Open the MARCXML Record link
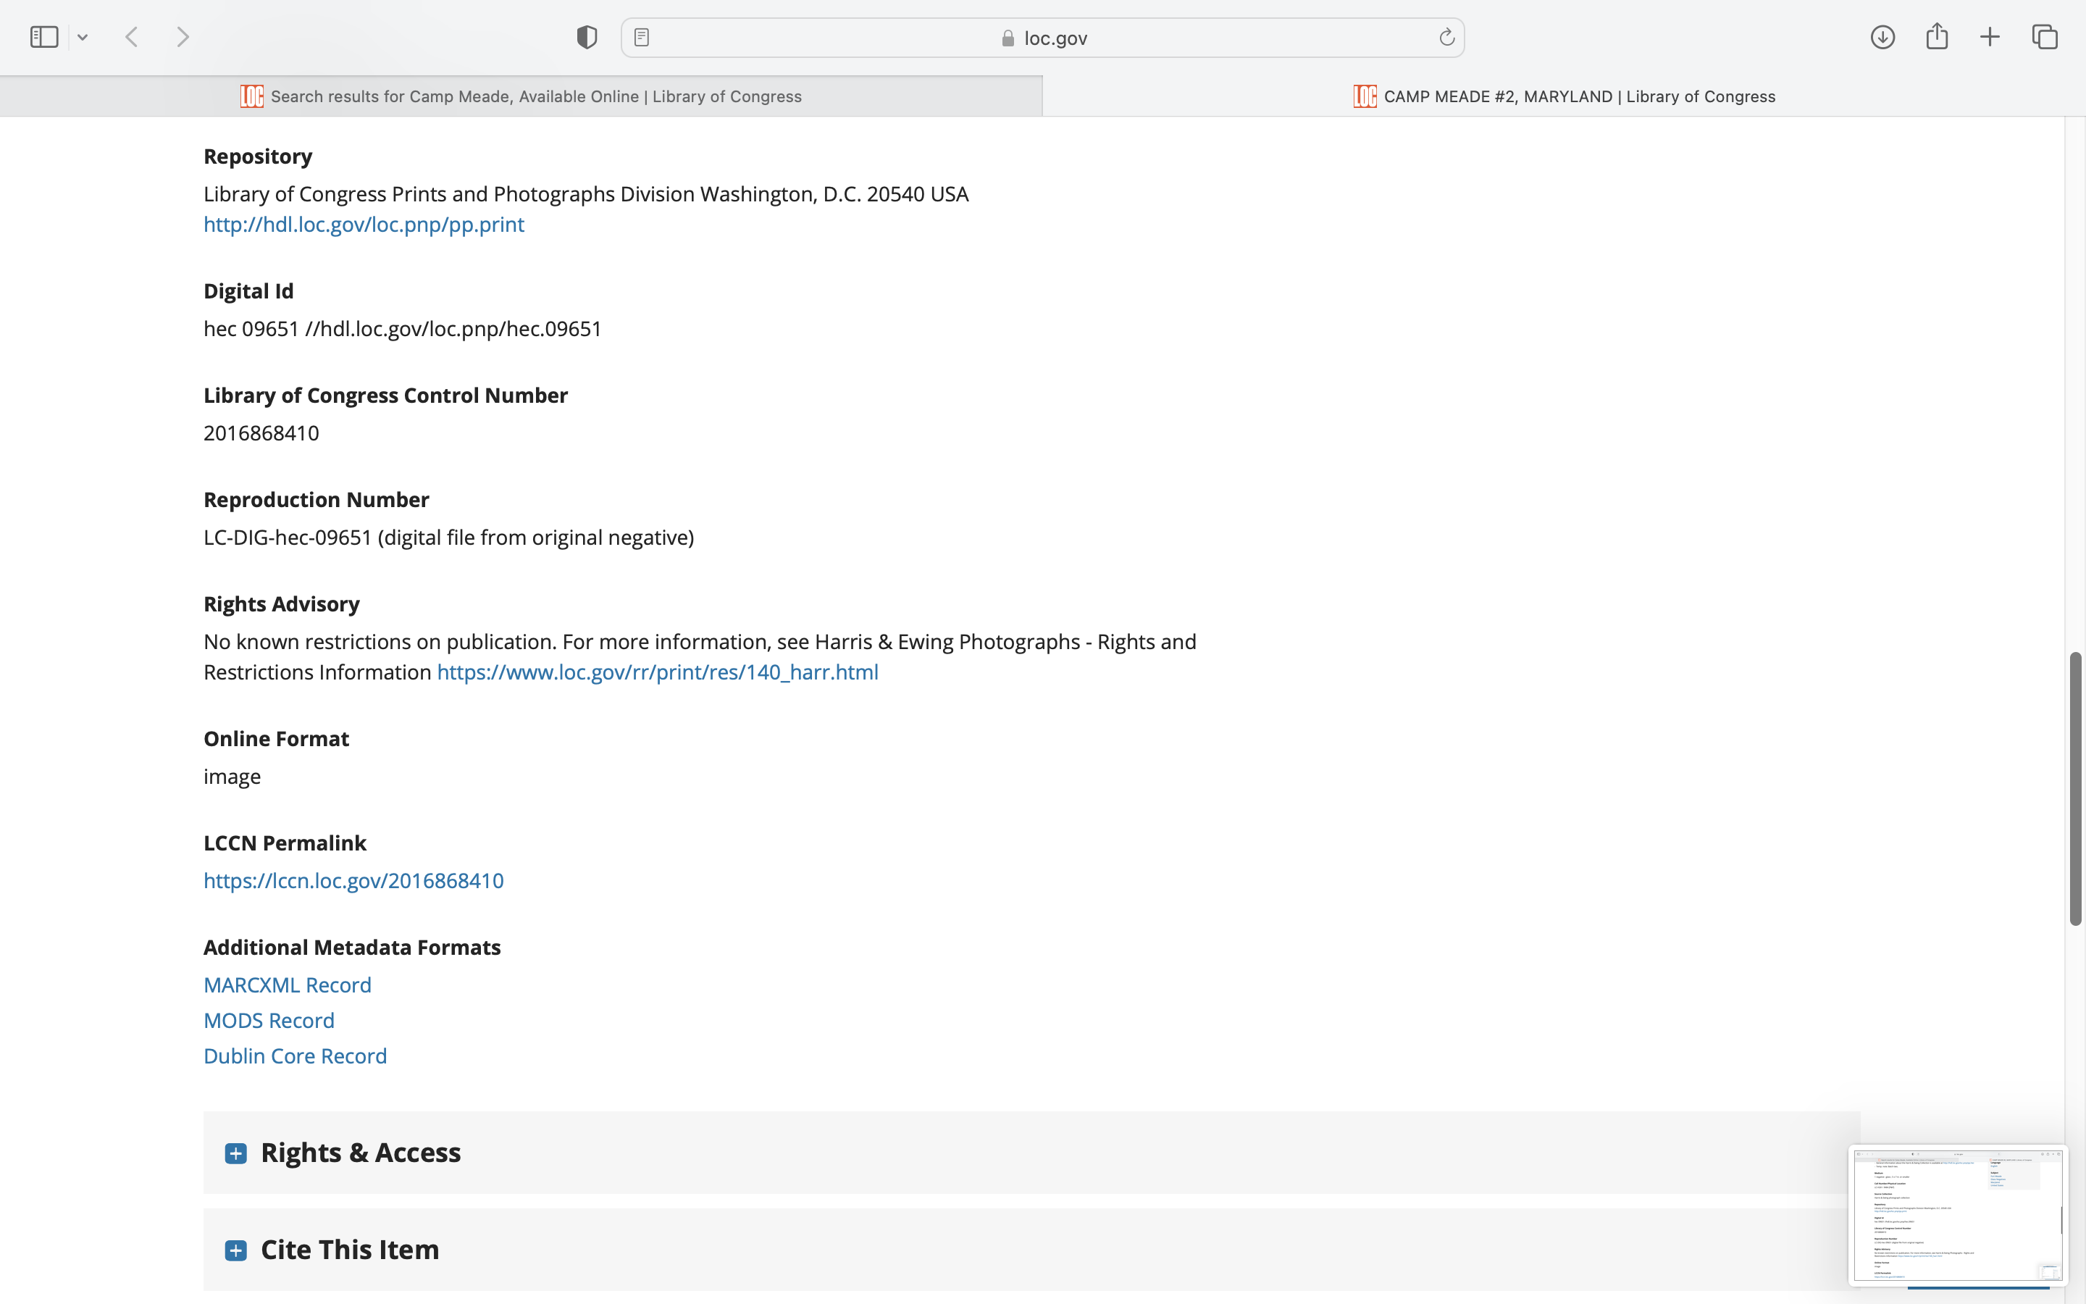 click(287, 985)
